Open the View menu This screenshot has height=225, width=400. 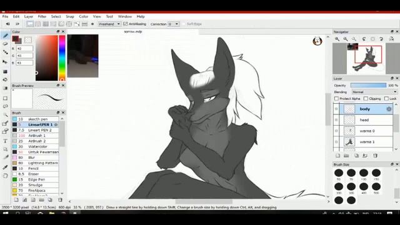click(97, 16)
